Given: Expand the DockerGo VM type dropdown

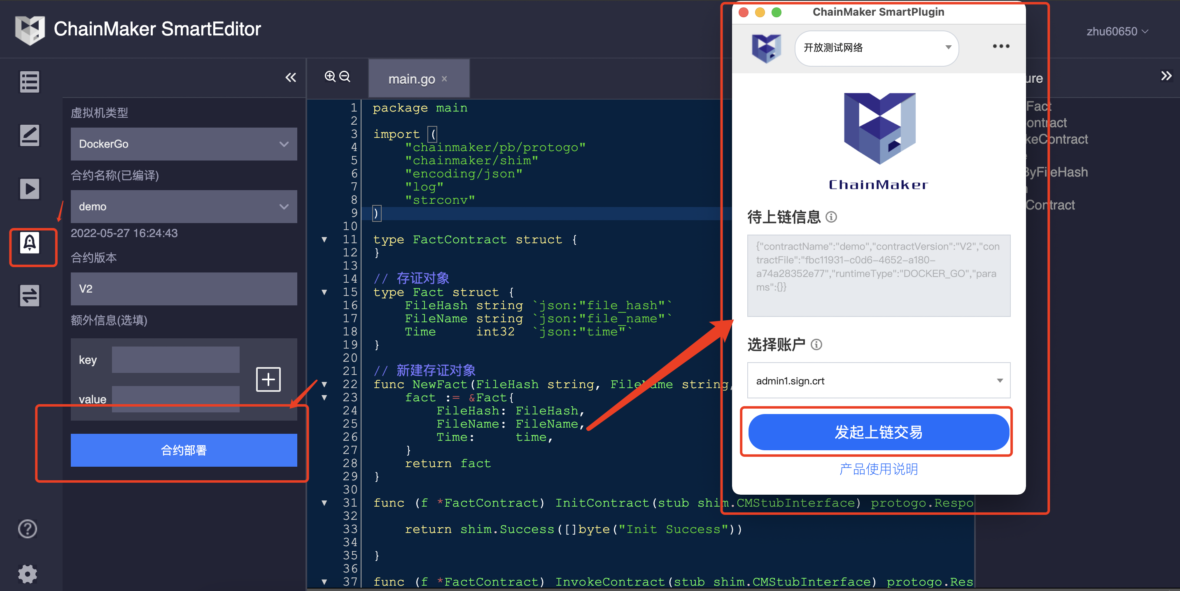Looking at the screenshot, I should coord(184,144).
